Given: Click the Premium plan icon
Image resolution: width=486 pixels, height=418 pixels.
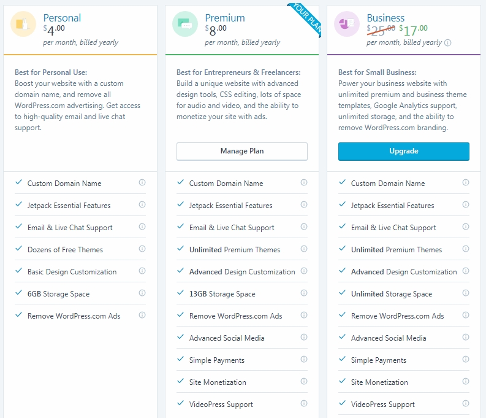Looking at the screenshot, I should [185, 24].
